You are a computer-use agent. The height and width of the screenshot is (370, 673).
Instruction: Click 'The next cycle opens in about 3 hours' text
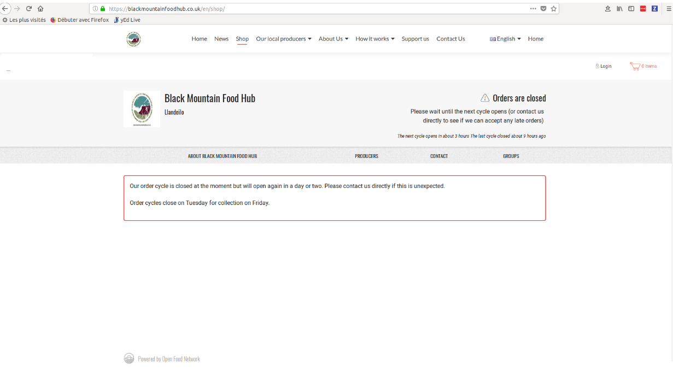tap(433, 136)
